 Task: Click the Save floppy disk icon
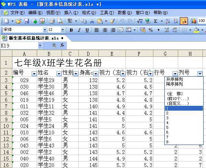(x=26, y=21)
